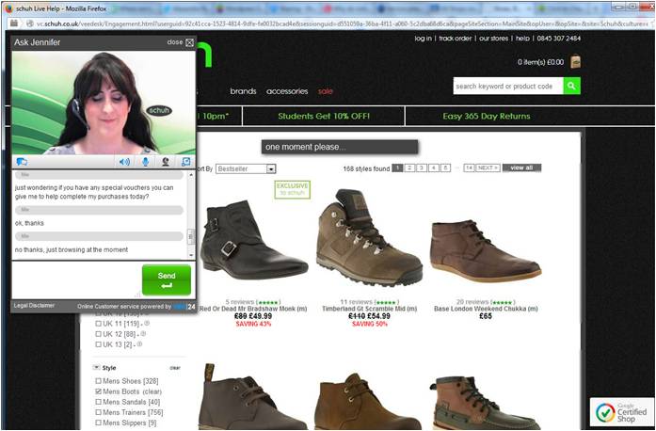
Task: Go to results page 14
Action: pyautogui.click(x=469, y=168)
